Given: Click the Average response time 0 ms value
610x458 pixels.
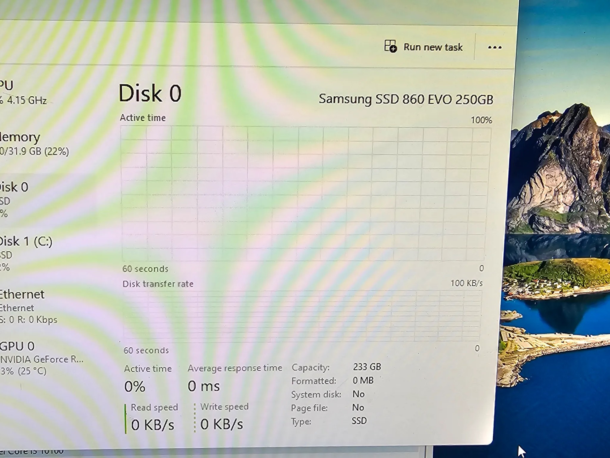Looking at the screenshot, I should (204, 386).
